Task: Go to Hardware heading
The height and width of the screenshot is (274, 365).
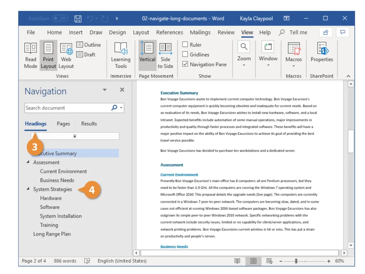Action: pos(51,198)
